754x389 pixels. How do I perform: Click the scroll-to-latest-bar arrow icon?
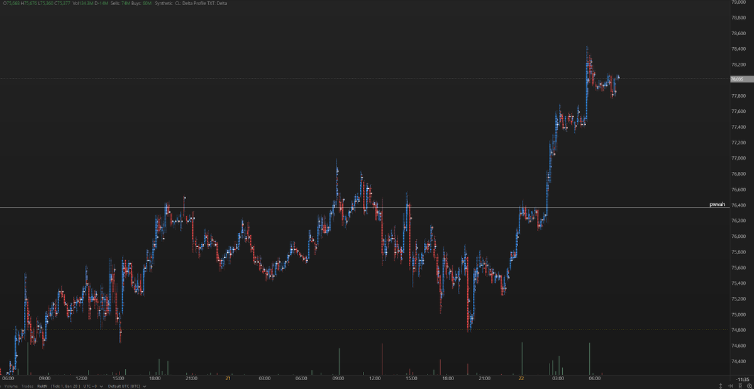click(x=731, y=386)
